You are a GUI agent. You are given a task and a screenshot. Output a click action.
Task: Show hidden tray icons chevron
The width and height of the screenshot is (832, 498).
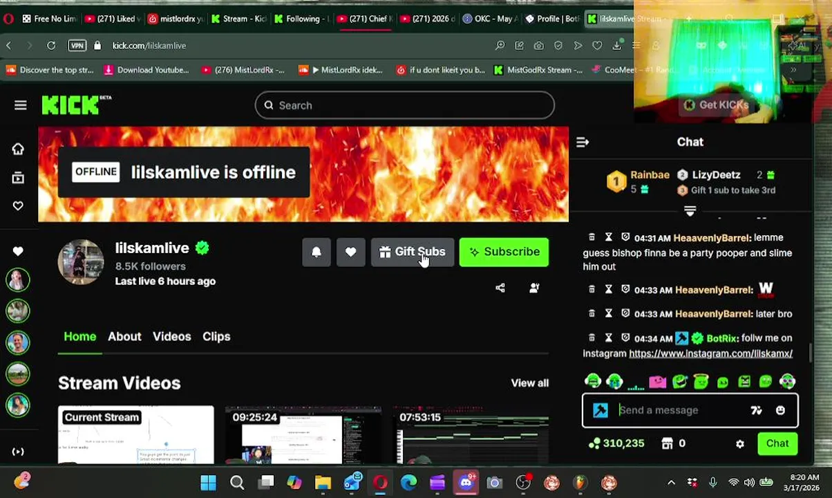(x=671, y=483)
